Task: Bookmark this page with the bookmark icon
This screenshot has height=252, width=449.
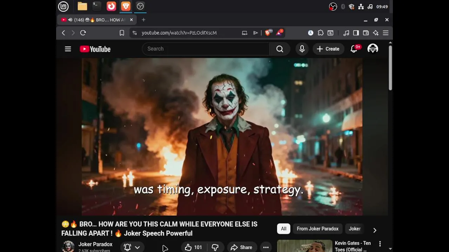Action: click(122, 33)
